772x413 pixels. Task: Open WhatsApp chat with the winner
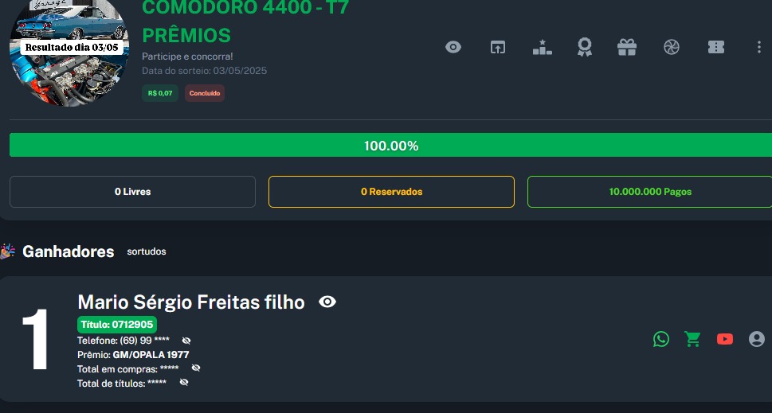(661, 339)
